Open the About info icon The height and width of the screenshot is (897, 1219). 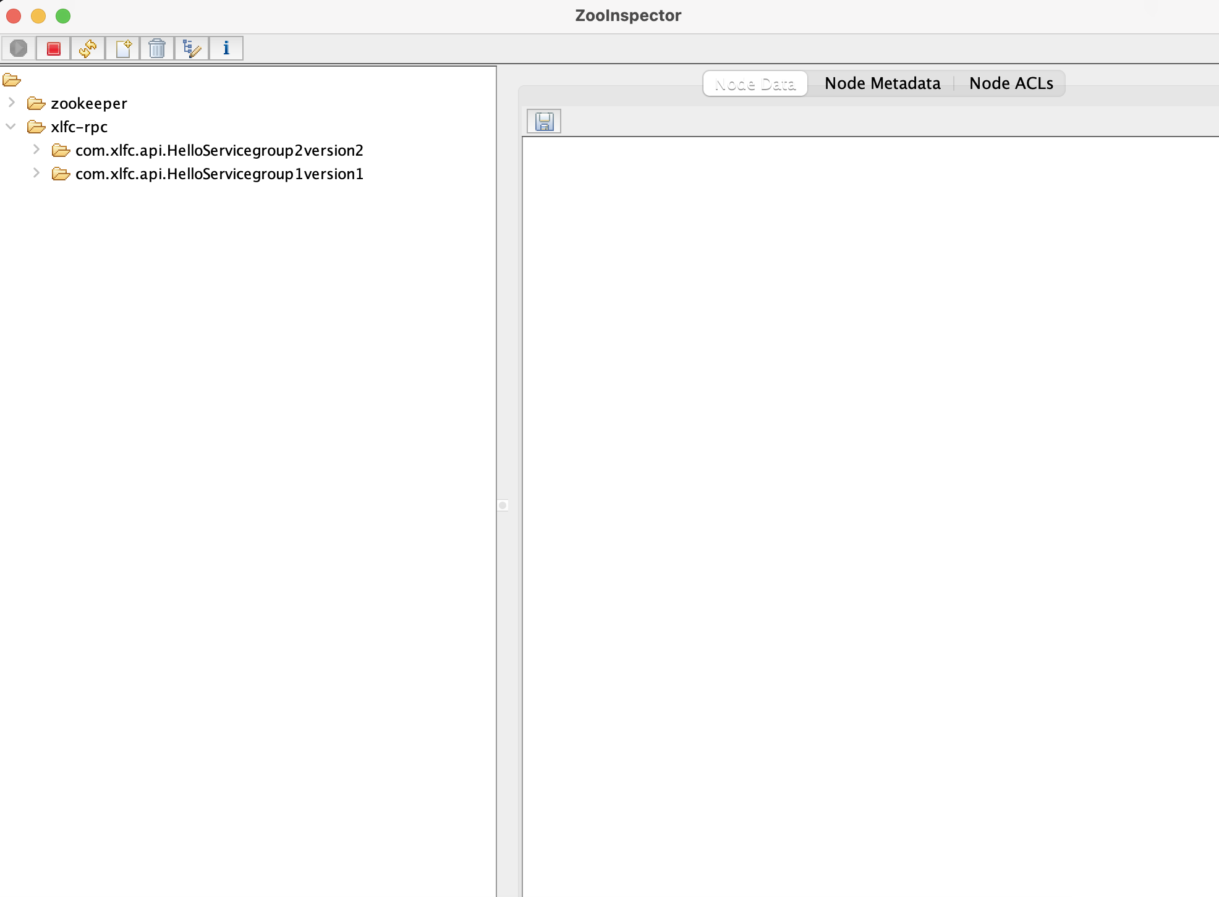point(226,48)
